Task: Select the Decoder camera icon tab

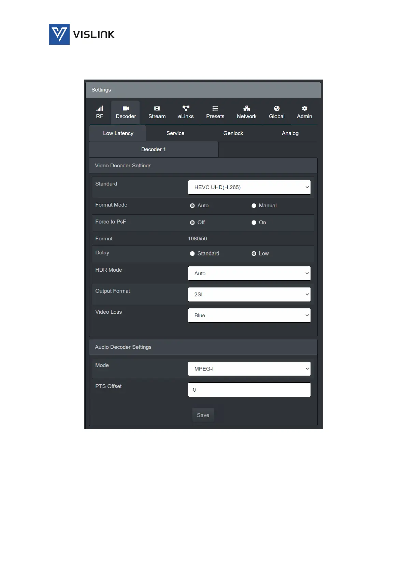Action: pyautogui.click(x=126, y=112)
